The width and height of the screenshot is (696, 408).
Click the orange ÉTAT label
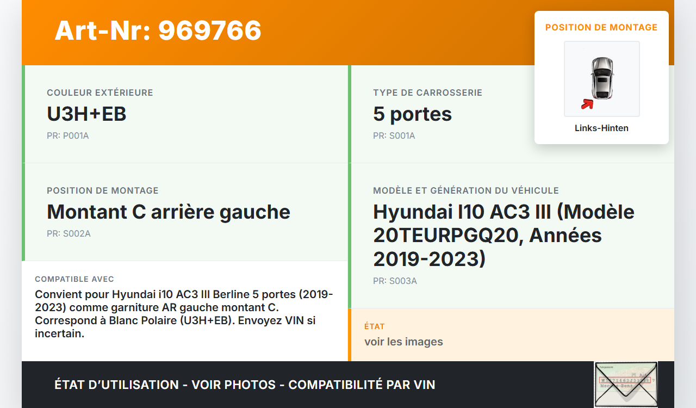pos(375,326)
